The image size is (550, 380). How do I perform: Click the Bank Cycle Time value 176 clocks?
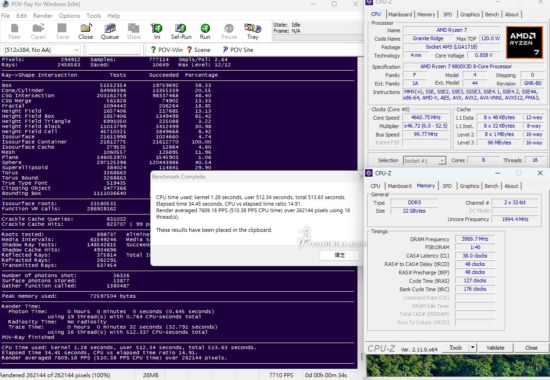coord(475,289)
